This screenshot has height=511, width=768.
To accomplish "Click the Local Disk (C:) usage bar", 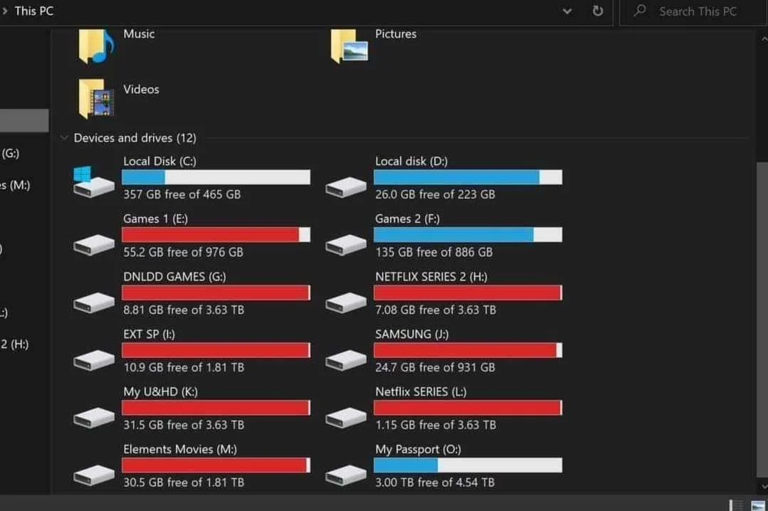I will pyautogui.click(x=216, y=177).
